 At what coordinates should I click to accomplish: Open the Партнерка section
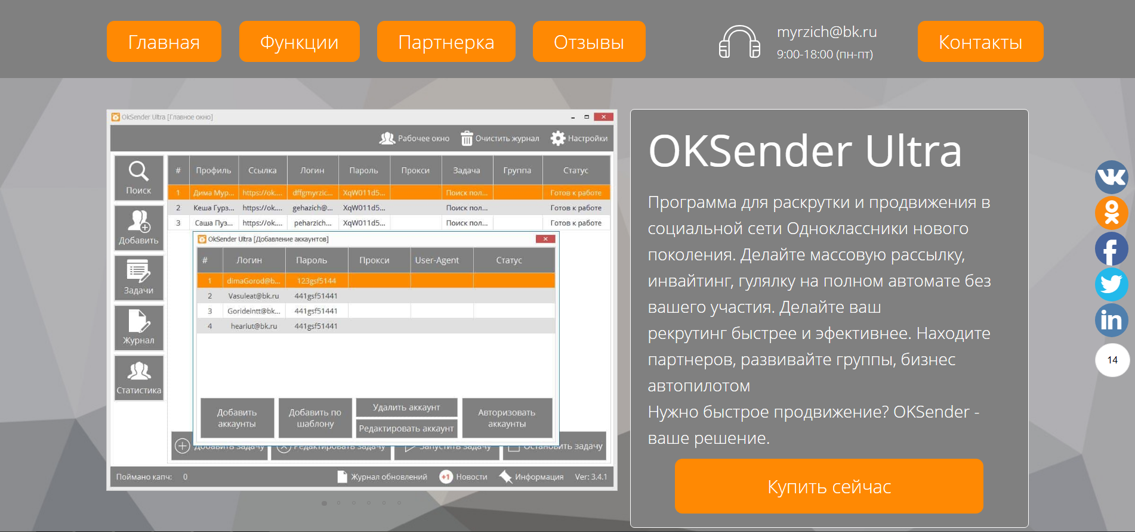click(446, 42)
